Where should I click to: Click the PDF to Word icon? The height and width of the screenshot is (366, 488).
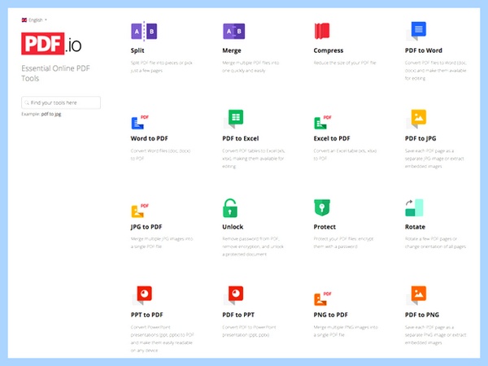pyautogui.click(x=416, y=31)
